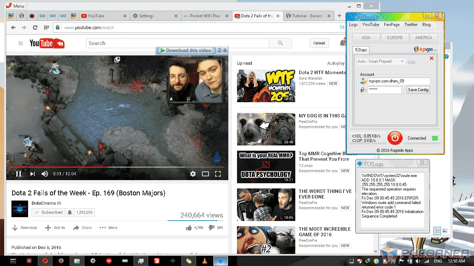Open help on the Download this video bar

pyautogui.click(x=219, y=50)
